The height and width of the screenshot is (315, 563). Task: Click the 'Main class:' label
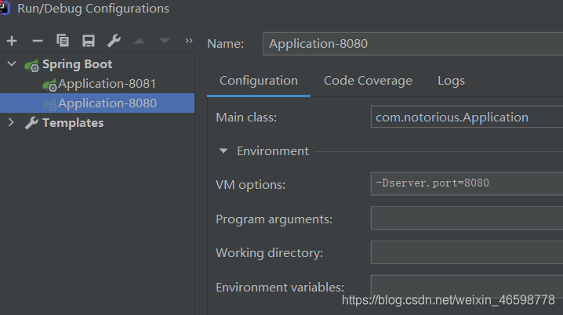246,118
